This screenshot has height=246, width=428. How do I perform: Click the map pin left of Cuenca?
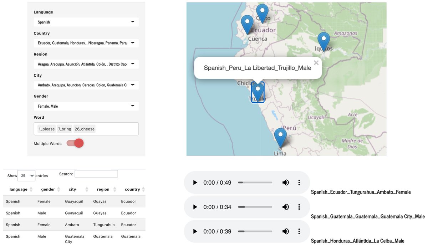[x=247, y=24]
